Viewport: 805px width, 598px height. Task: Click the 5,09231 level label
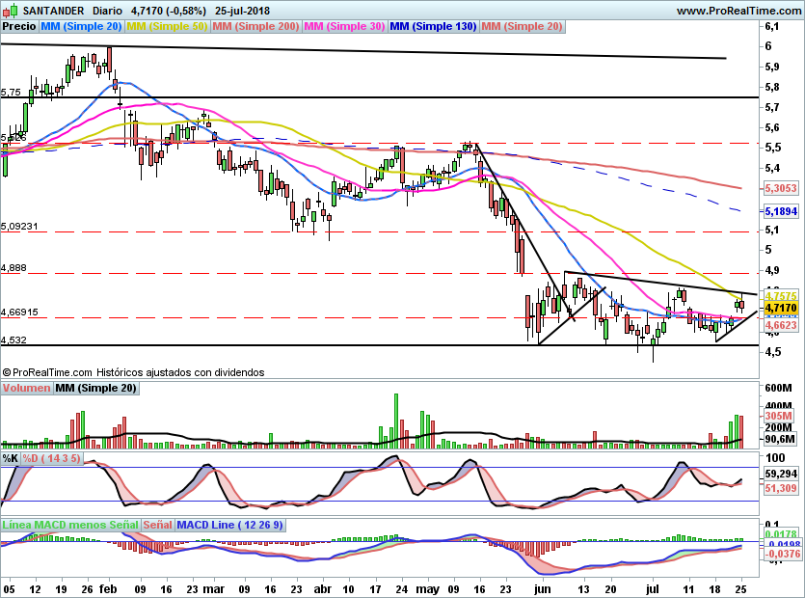[19, 226]
